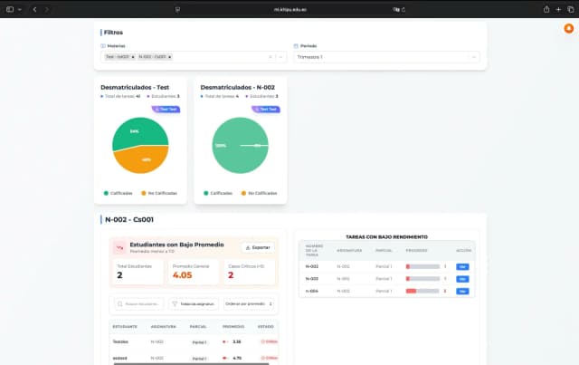Select the student row with average 4.72

click(x=194, y=358)
